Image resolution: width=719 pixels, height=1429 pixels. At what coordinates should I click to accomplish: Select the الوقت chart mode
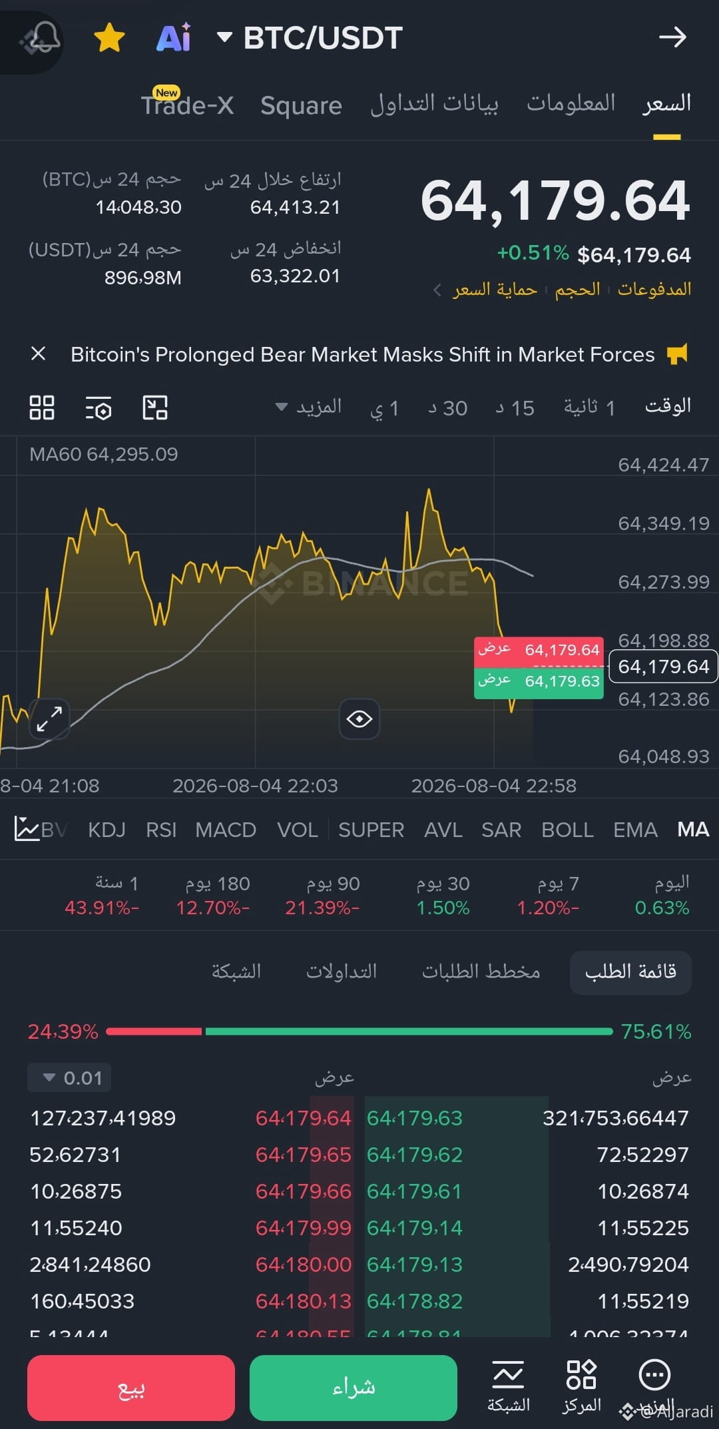pyautogui.click(x=668, y=406)
